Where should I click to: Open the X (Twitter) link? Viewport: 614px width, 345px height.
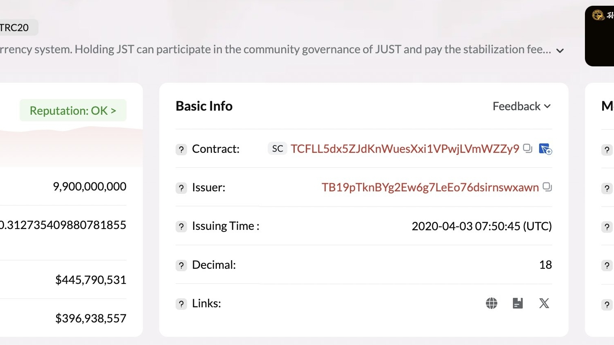tap(544, 303)
